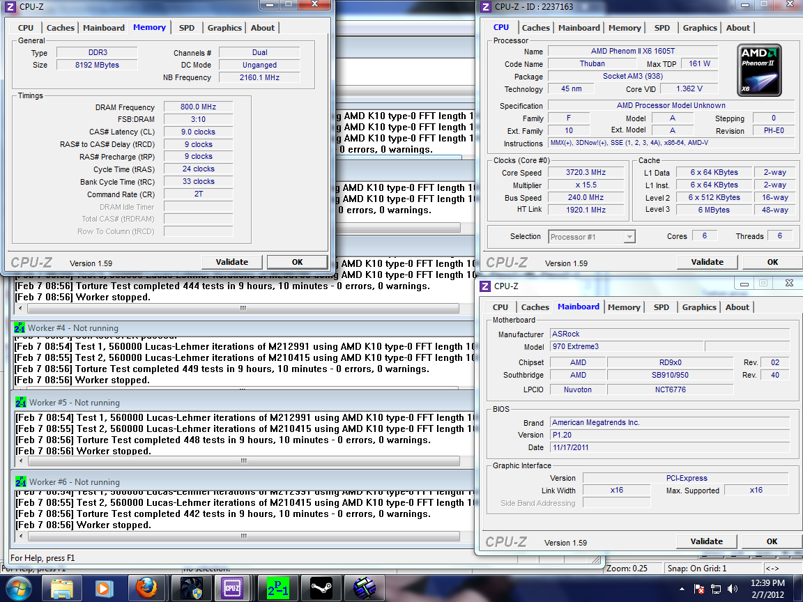Click the Size 8192 MBytes value

[97, 65]
